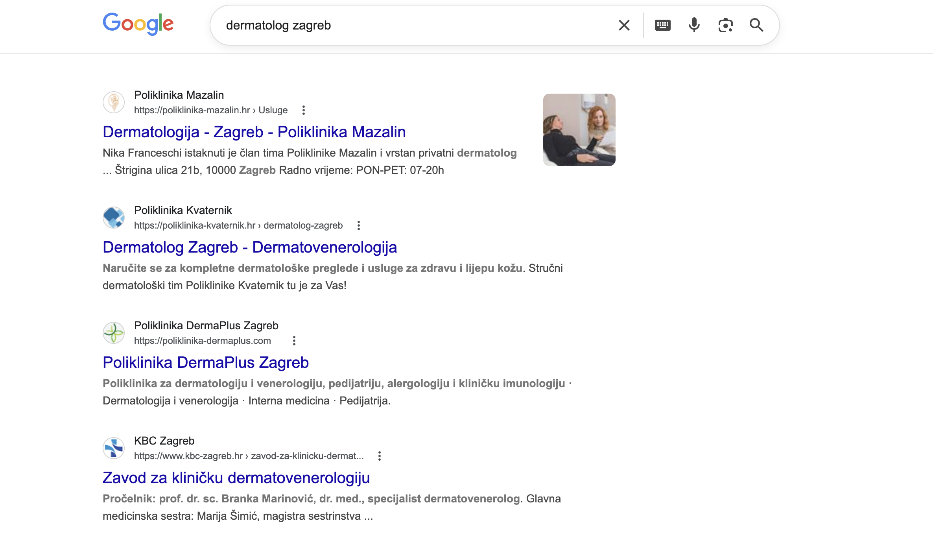Screen dimensions: 933x550
Task: Click the Poliklinika Mazalin site favicon
Action: 114,102
